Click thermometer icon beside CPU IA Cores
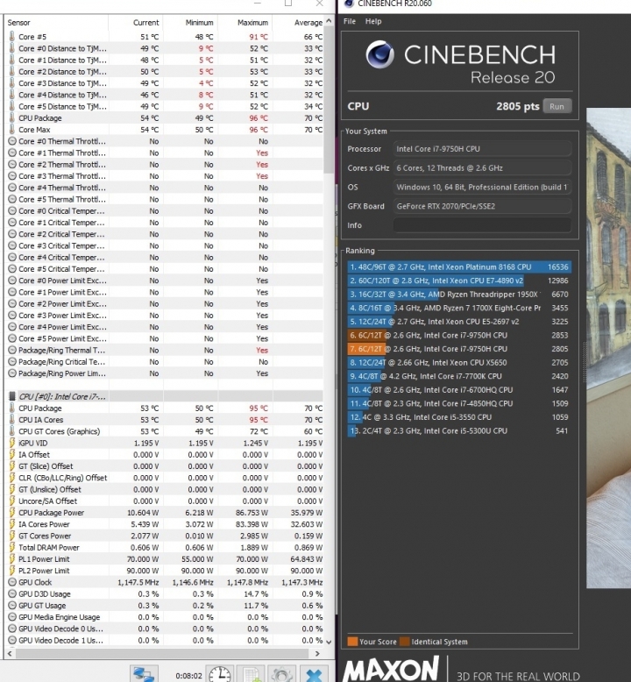The height and width of the screenshot is (682, 631). (x=11, y=420)
